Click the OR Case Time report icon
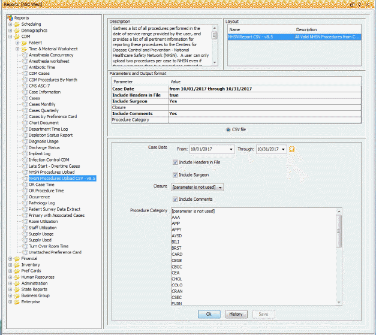This screenshot has height=335, width=376. (x=25, y=185)
